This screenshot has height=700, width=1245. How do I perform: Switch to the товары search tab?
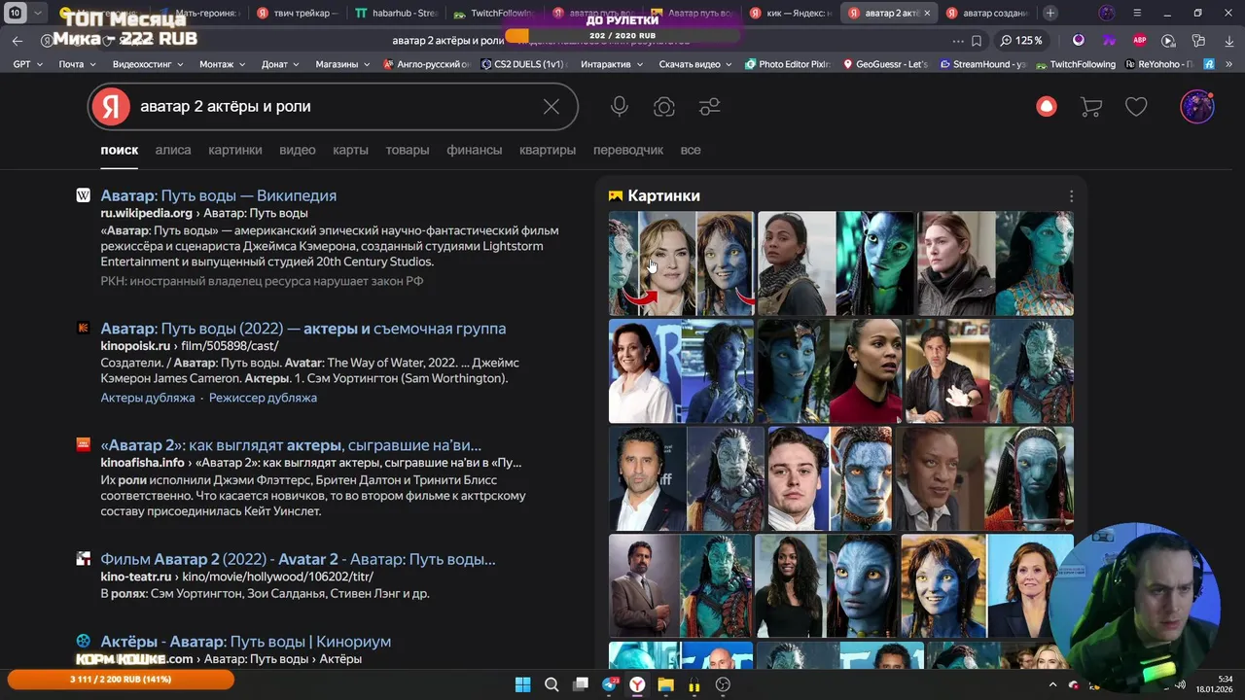click(407, 150)
